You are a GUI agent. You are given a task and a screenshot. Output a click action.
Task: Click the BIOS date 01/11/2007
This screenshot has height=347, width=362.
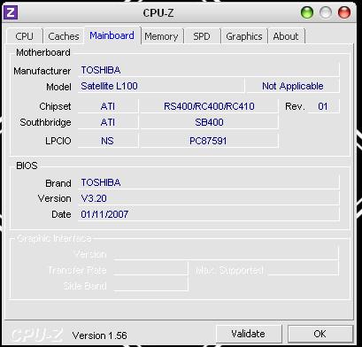(209, 214)
